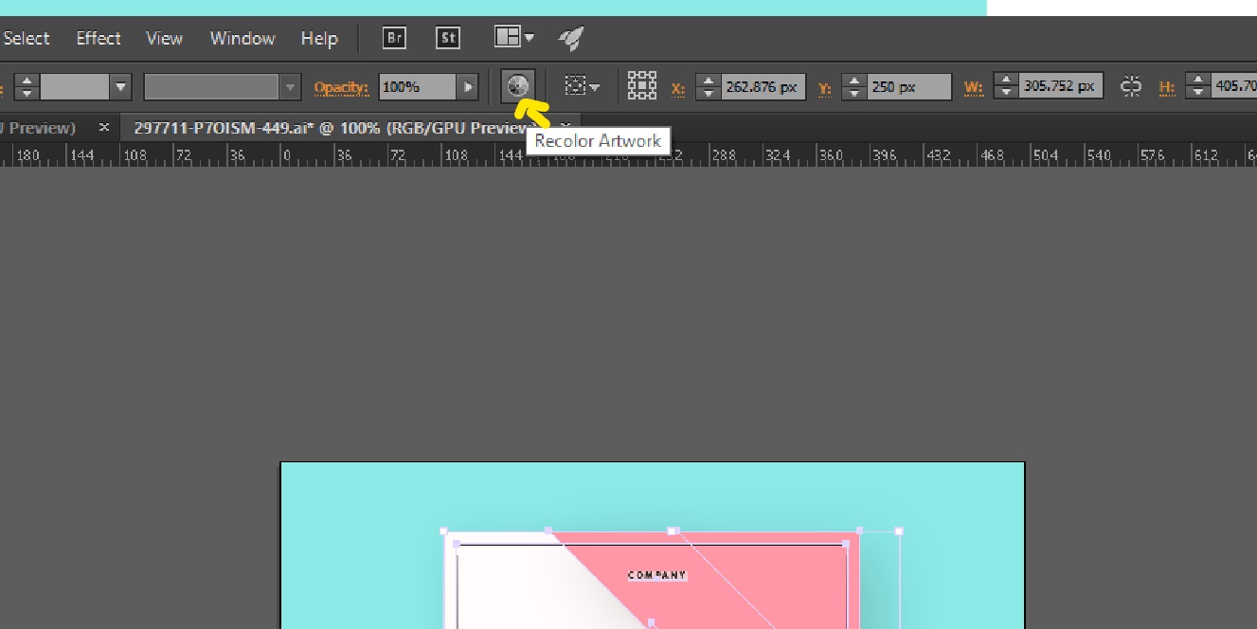
Task: Click the GPU performance rocket icon
Action: pos(570,38)
